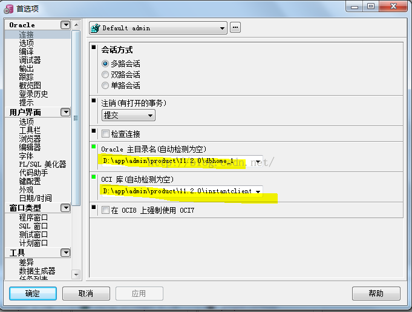Click the 确定 button
This screenshot has width=412, height=312.
33,293
